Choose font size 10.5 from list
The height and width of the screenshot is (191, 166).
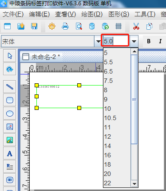[117, 118]
